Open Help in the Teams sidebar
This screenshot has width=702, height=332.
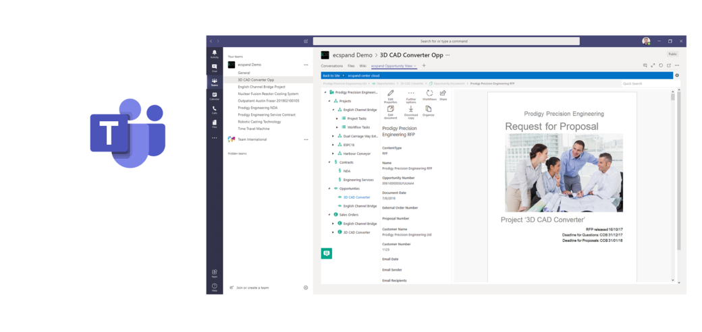pos(215,287)
